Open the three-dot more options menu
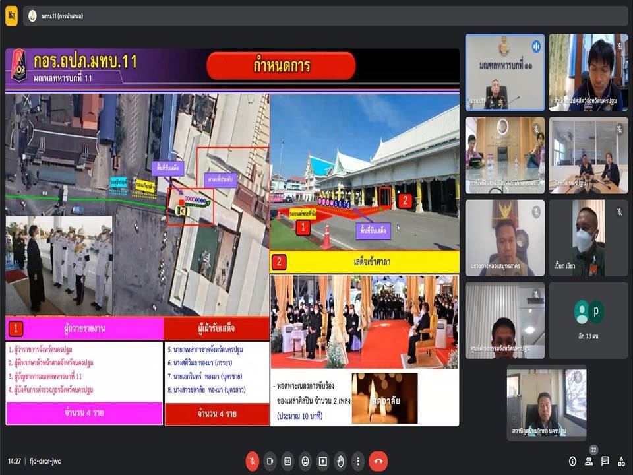 (357, 460)
